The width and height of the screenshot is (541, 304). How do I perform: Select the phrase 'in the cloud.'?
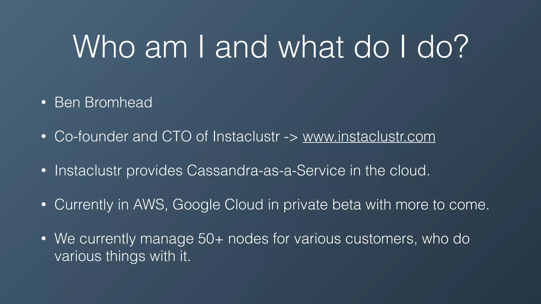point(390,170)
